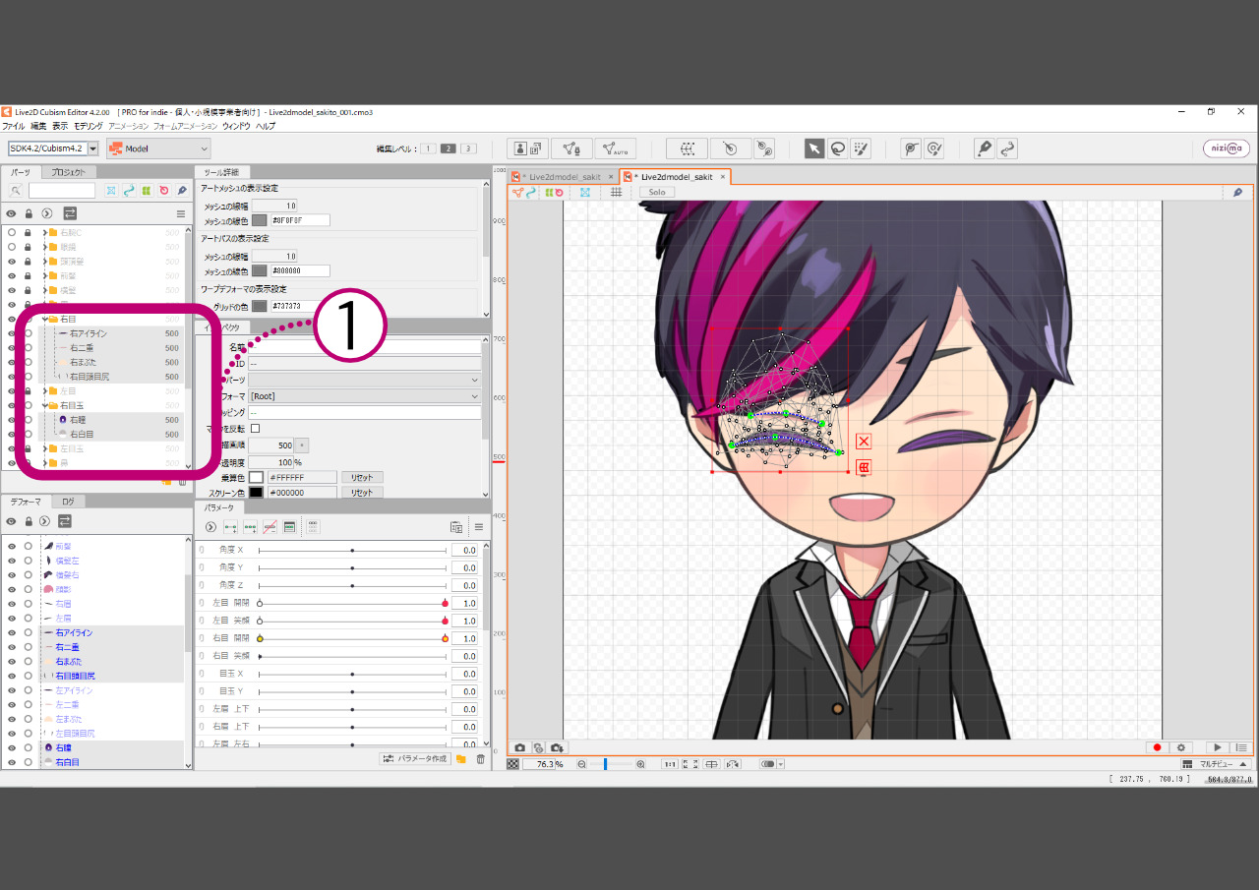
Task: Open the デフォーマ [Root] dropdown
Action: point(365,396)
